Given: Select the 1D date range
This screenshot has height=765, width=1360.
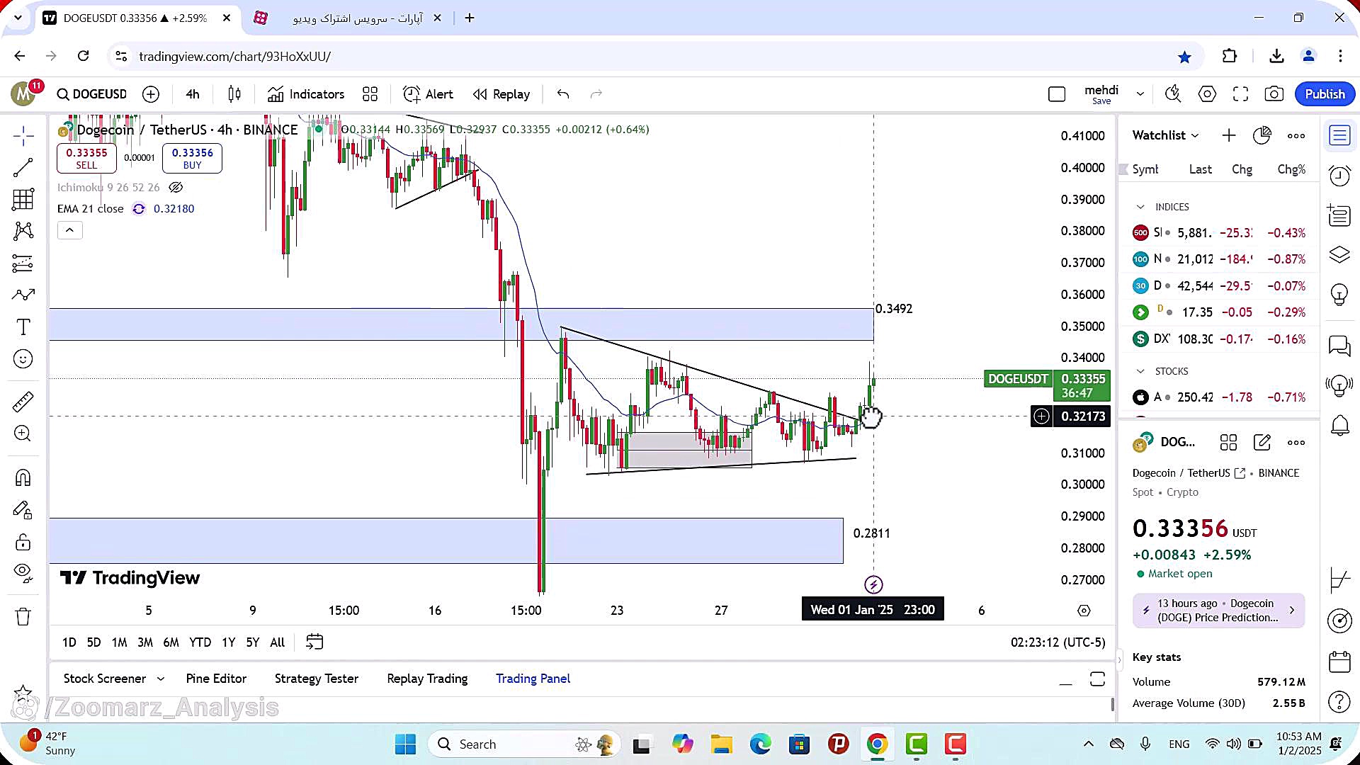Looking at the screenshot, I should tap(69, 642).
